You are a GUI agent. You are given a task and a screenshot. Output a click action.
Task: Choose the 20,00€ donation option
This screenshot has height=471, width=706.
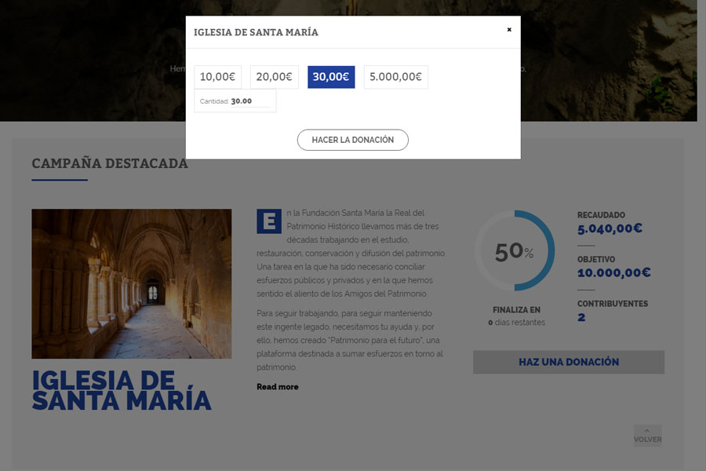[274, 77]
